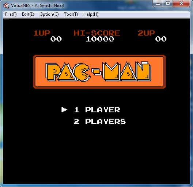Open the Tool(T) menu
Viewport: 193px width, 187px height.
click(x=71, y=14)
